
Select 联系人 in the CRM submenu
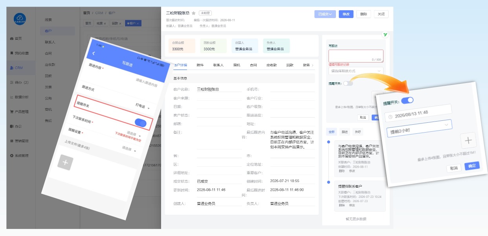click(50, 42)
